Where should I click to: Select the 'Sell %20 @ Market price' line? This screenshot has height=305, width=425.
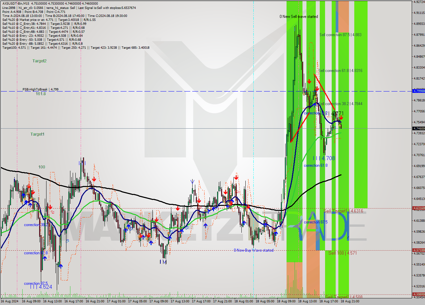[x=49, y=20]
